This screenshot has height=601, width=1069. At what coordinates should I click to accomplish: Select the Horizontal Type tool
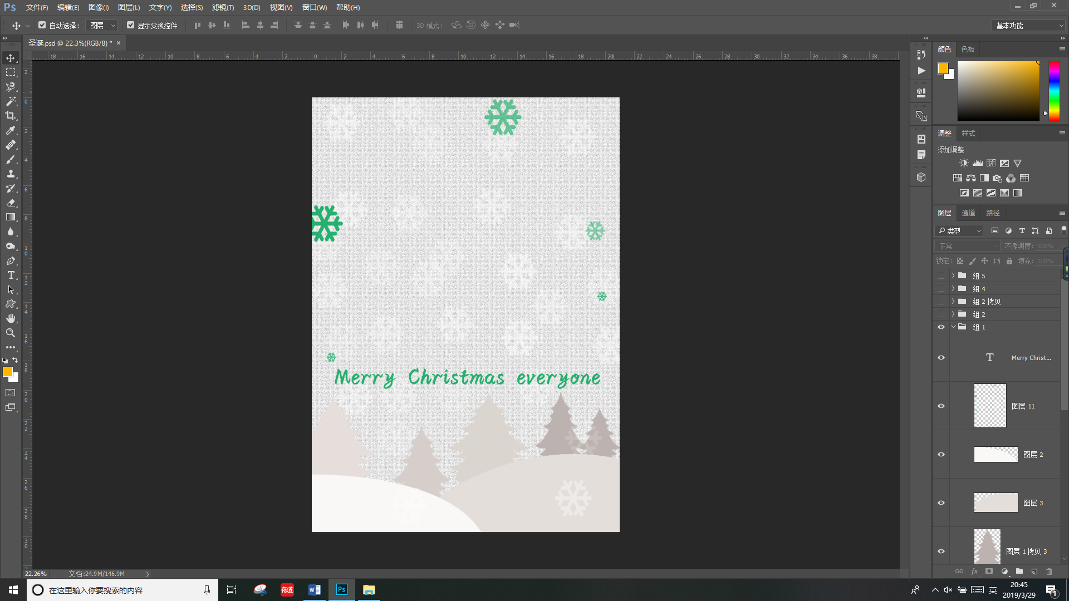(x=11, y=275)
